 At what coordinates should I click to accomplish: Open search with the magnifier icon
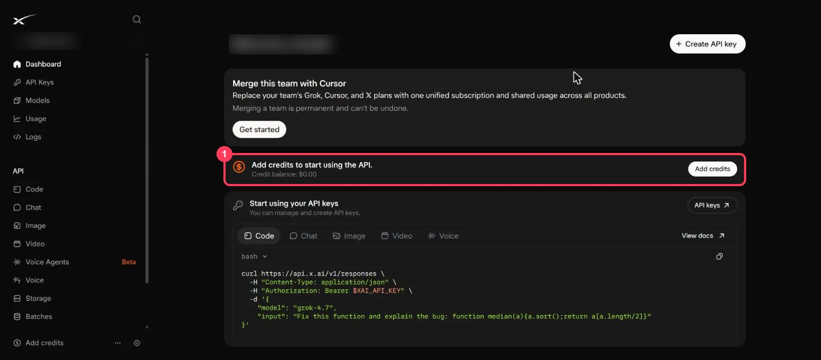click(x=137, y=19)
